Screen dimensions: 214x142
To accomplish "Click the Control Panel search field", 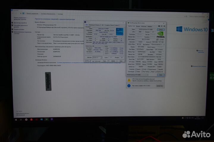I will tap(198, 17).
